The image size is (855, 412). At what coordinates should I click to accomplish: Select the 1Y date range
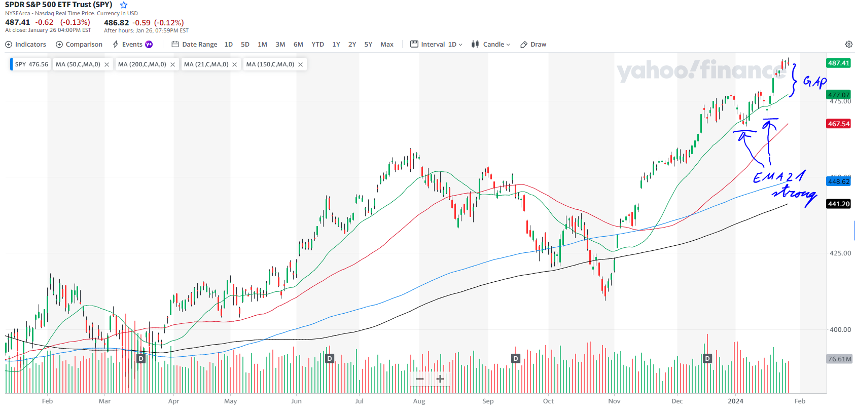click(336, 45)
